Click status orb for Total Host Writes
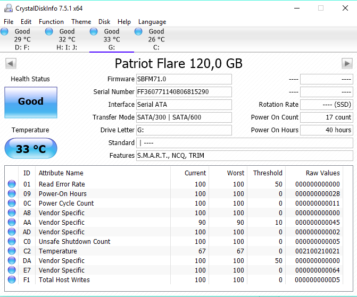 coord(12,280)
